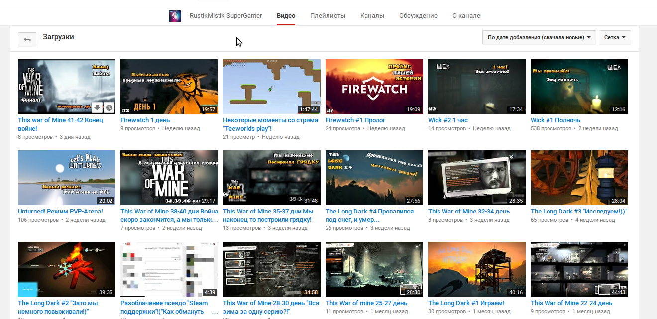This screenshot has width=657, height=319.
Task: Click the Загрузки section heading
Action: pos(58,37)
